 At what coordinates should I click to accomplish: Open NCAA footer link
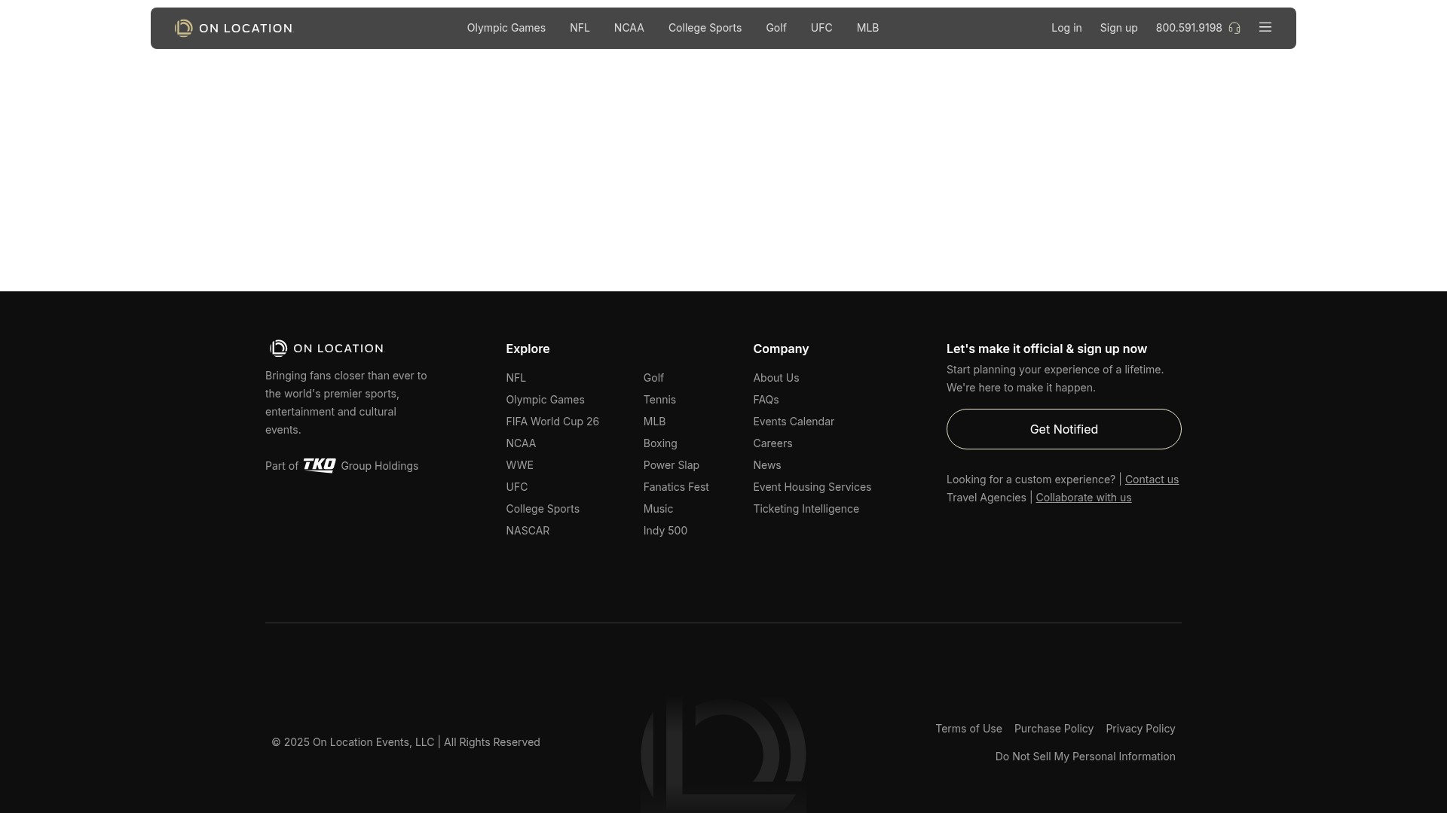(x=521, y=443)
